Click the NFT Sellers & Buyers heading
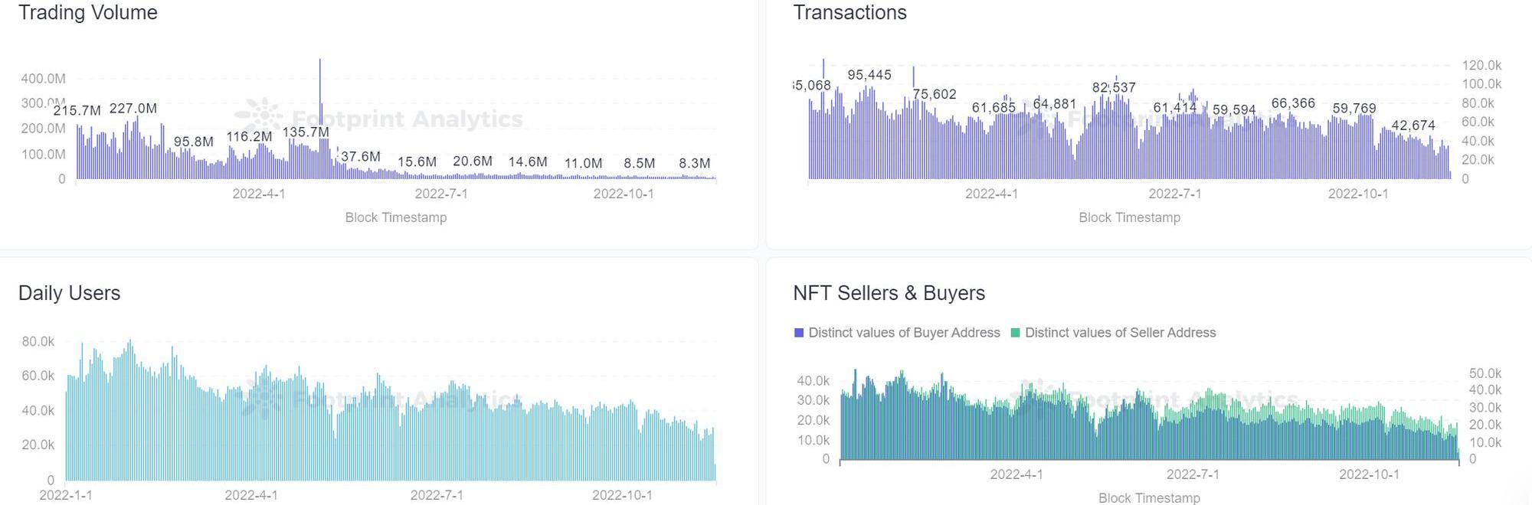 click(x=889, y=293)
